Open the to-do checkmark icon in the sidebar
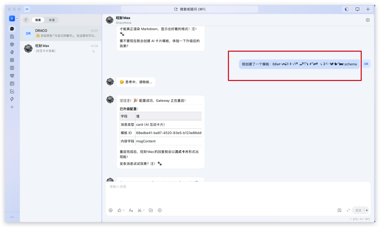380x227 pixels. pos(12,91)
